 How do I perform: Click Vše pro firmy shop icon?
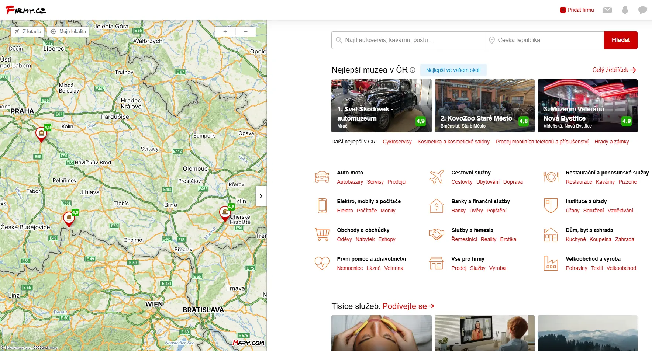[x=436, y=263]
